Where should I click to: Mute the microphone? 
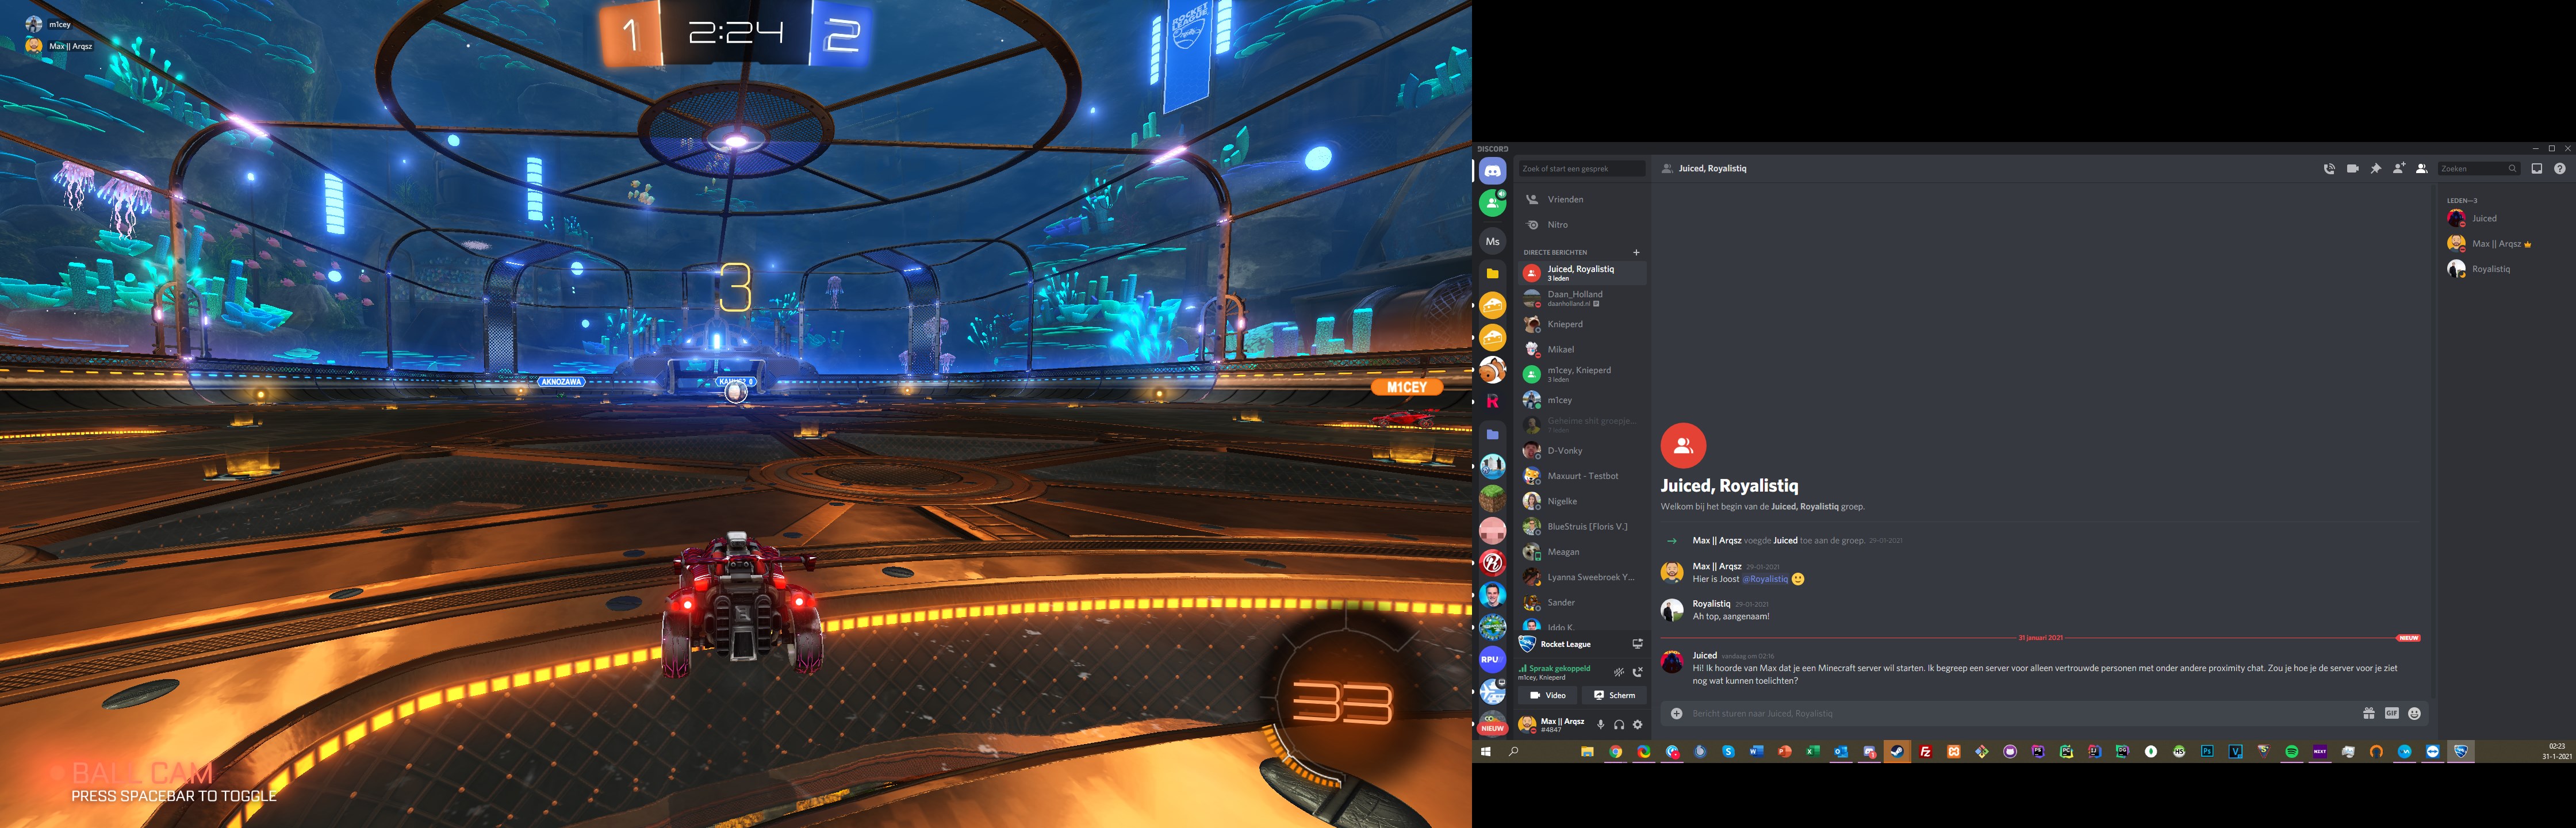coord(1600,725)
